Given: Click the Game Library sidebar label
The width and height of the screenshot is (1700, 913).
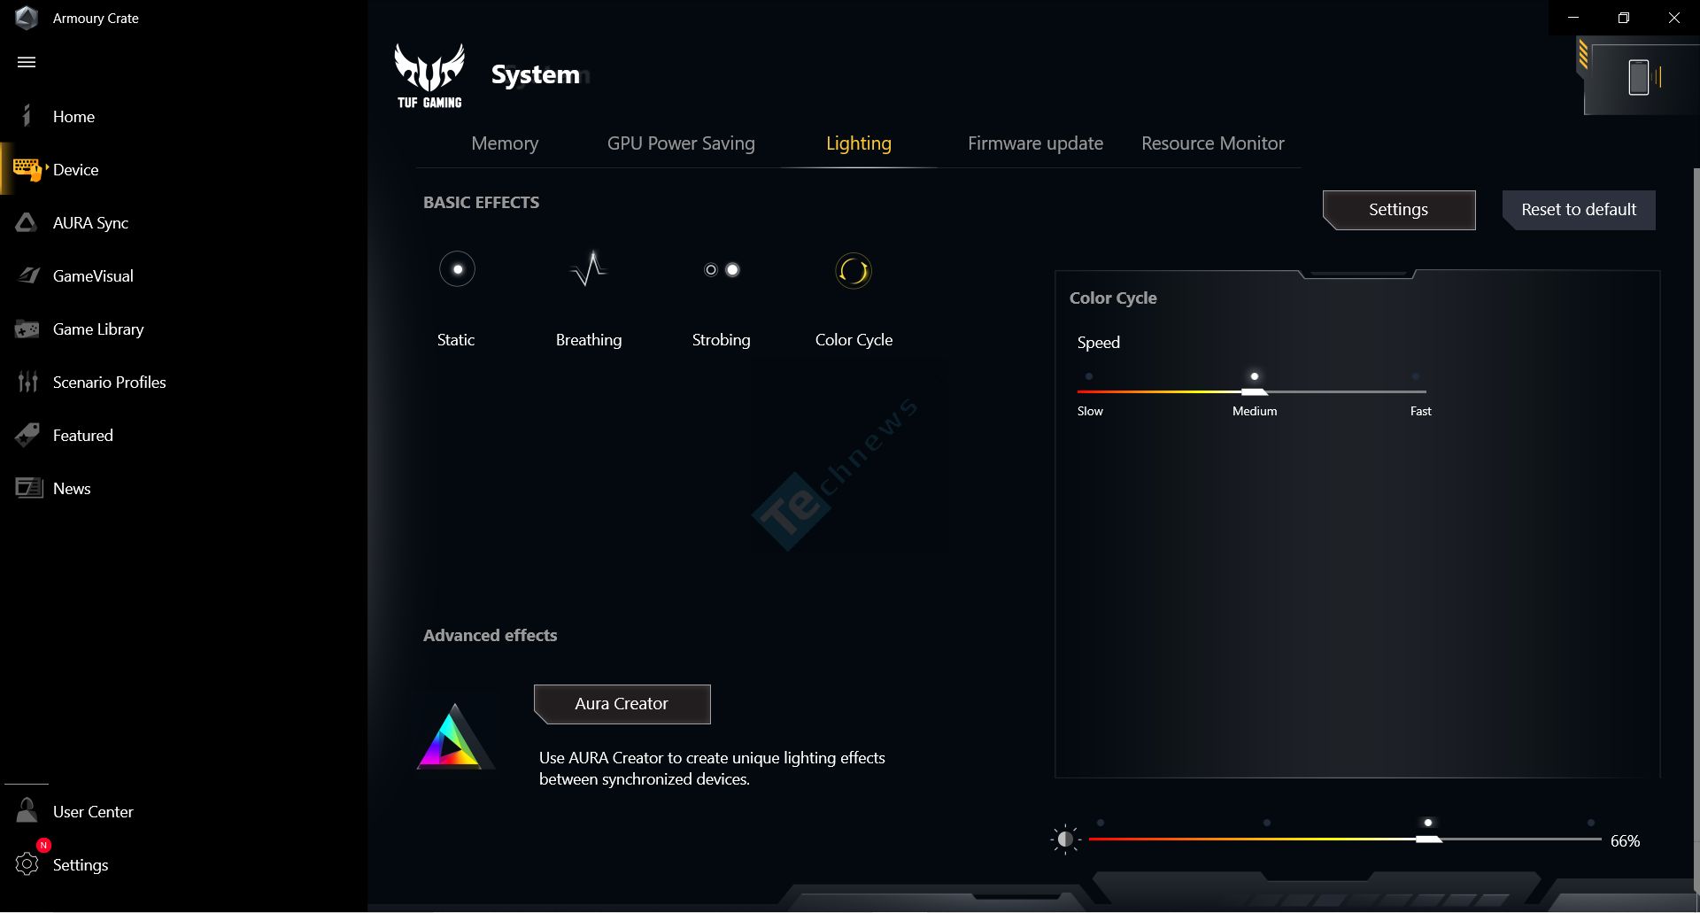Looking at the screenshot, I should 98,329.
